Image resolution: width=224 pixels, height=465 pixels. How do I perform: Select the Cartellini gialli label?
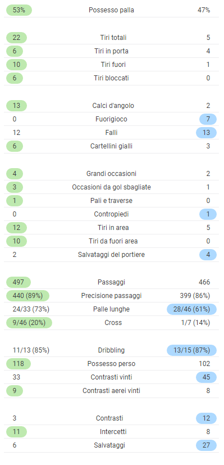point(111,146)
